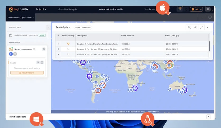Open Network optimization experiment settings gear
The width and height of the screenshot is (221, 128).
coord(44,49)
